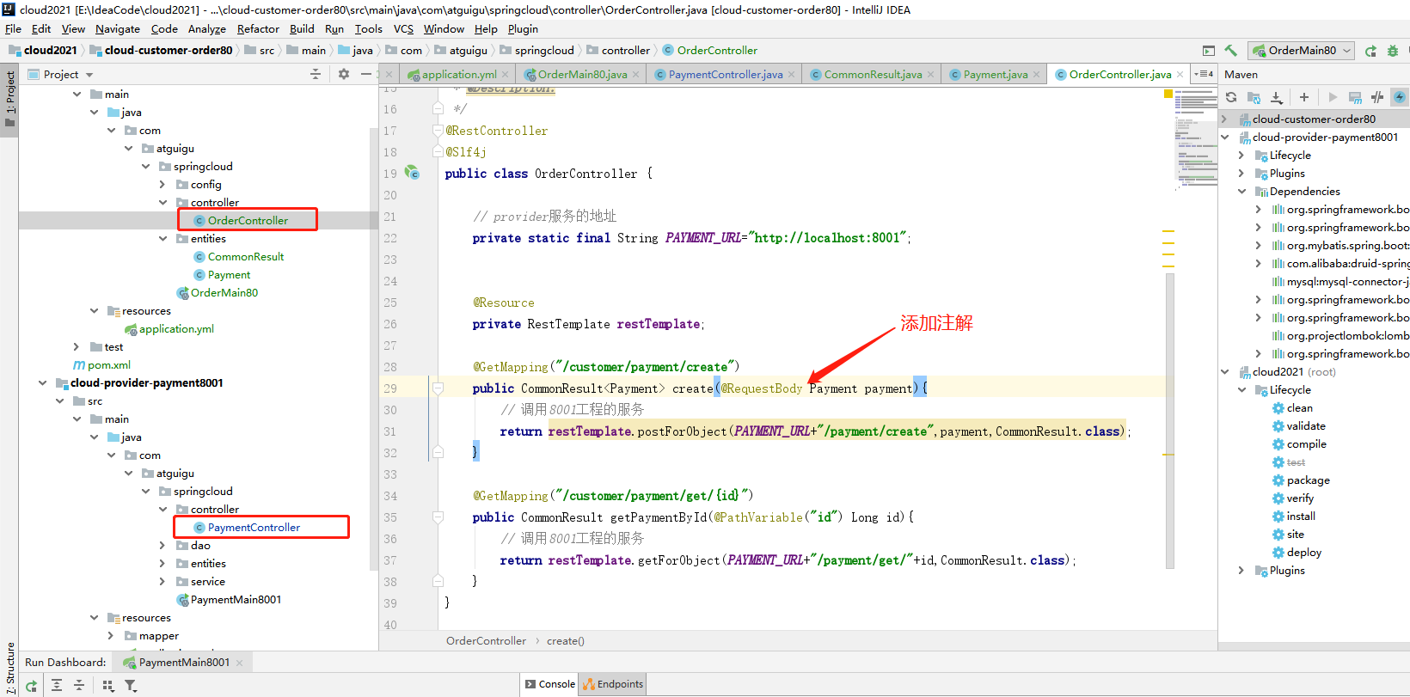Collapse the Maven Dependencies node
Screen dimensions: 1410x697
click(1242, 192)
